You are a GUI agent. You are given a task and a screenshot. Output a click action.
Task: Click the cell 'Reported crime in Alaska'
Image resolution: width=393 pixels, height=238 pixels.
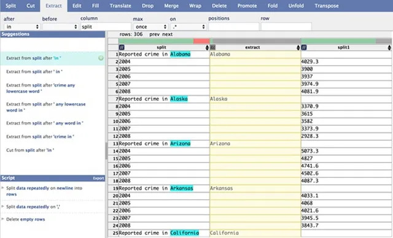point(164,99)
